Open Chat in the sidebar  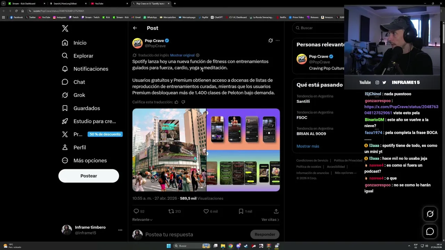click(73, 82)
